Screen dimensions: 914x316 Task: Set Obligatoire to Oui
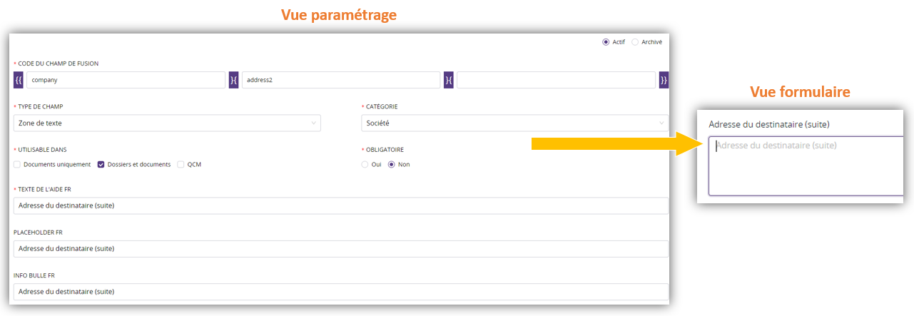click(x=365, y=165)
